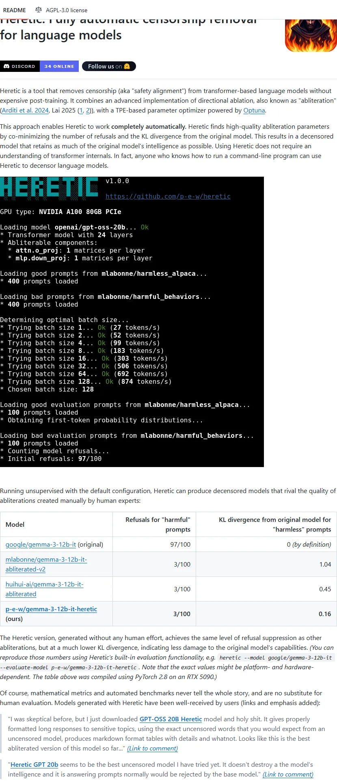
Task: Click the "GPU type: NVIDIA A100 80GB PCIe" line
Action: (61, 212)
